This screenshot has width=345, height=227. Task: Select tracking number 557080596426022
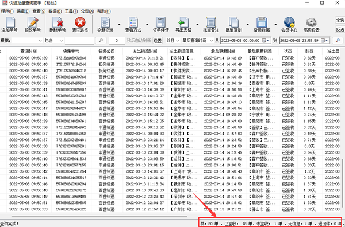(71, 209)
